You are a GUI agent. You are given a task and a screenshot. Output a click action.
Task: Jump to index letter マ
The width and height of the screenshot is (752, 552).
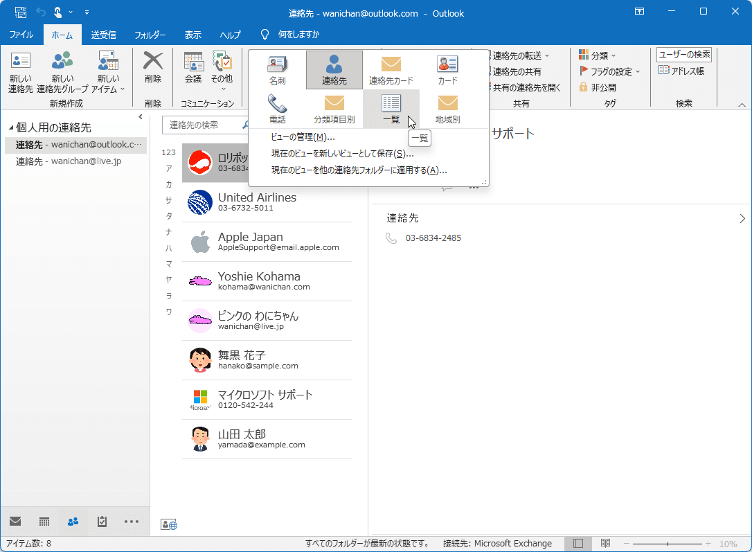click(168, 264)
